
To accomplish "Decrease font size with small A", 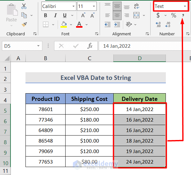I will 92,15.
